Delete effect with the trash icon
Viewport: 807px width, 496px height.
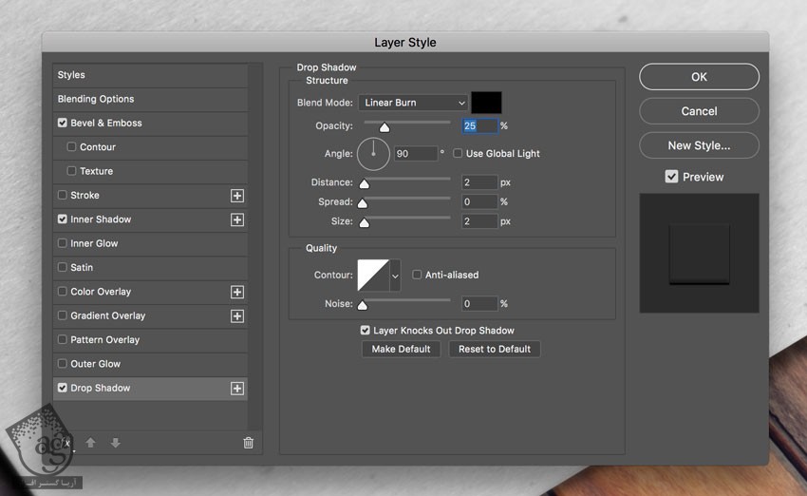point(249,443)
